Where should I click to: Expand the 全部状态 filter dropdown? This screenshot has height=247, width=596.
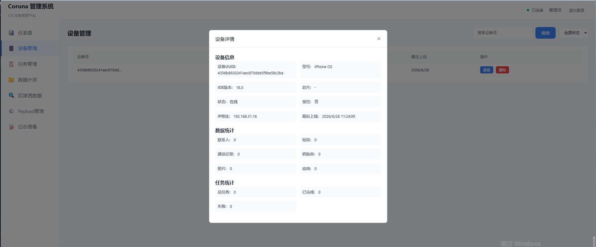click(574, 33)
